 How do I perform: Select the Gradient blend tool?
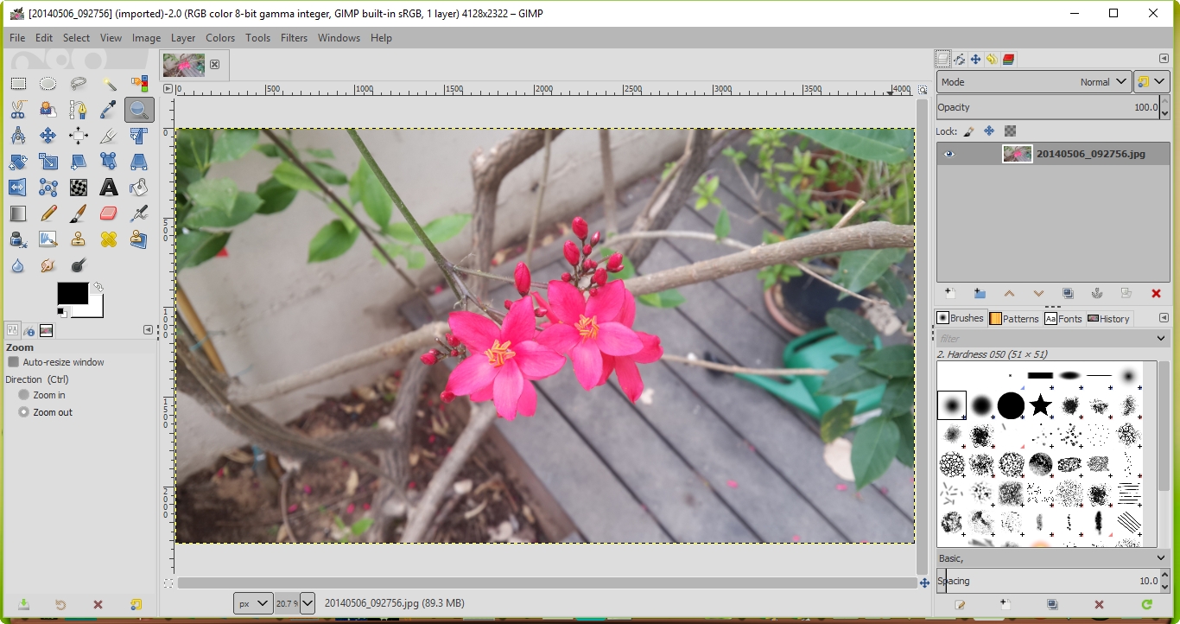18,213
